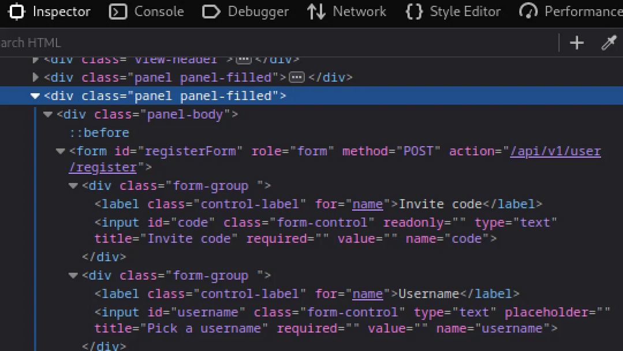Screen dimensions: 623x351
Task: Focus the Search HTML field
Action: pyautogui.click(x=278, y=43)
